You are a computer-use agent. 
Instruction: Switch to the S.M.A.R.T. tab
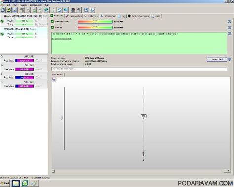[91, 16]
